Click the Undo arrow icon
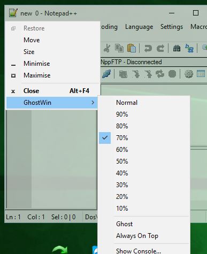This screenshot has height=254, width=207. pyautogui.click(x=148, y=48)
